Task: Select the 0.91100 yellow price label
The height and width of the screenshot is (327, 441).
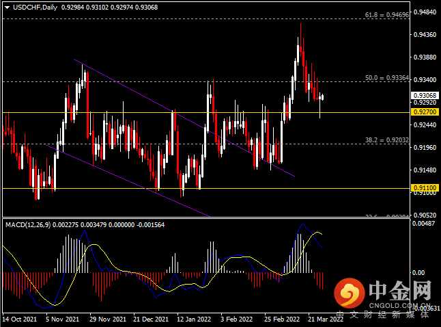Action: pyautogui.click(x=425, y=187)
